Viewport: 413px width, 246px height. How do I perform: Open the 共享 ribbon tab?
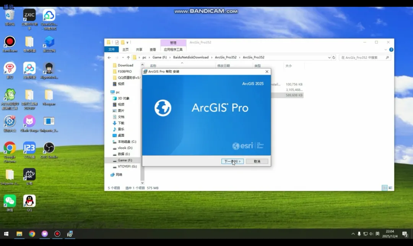[139, 49]
